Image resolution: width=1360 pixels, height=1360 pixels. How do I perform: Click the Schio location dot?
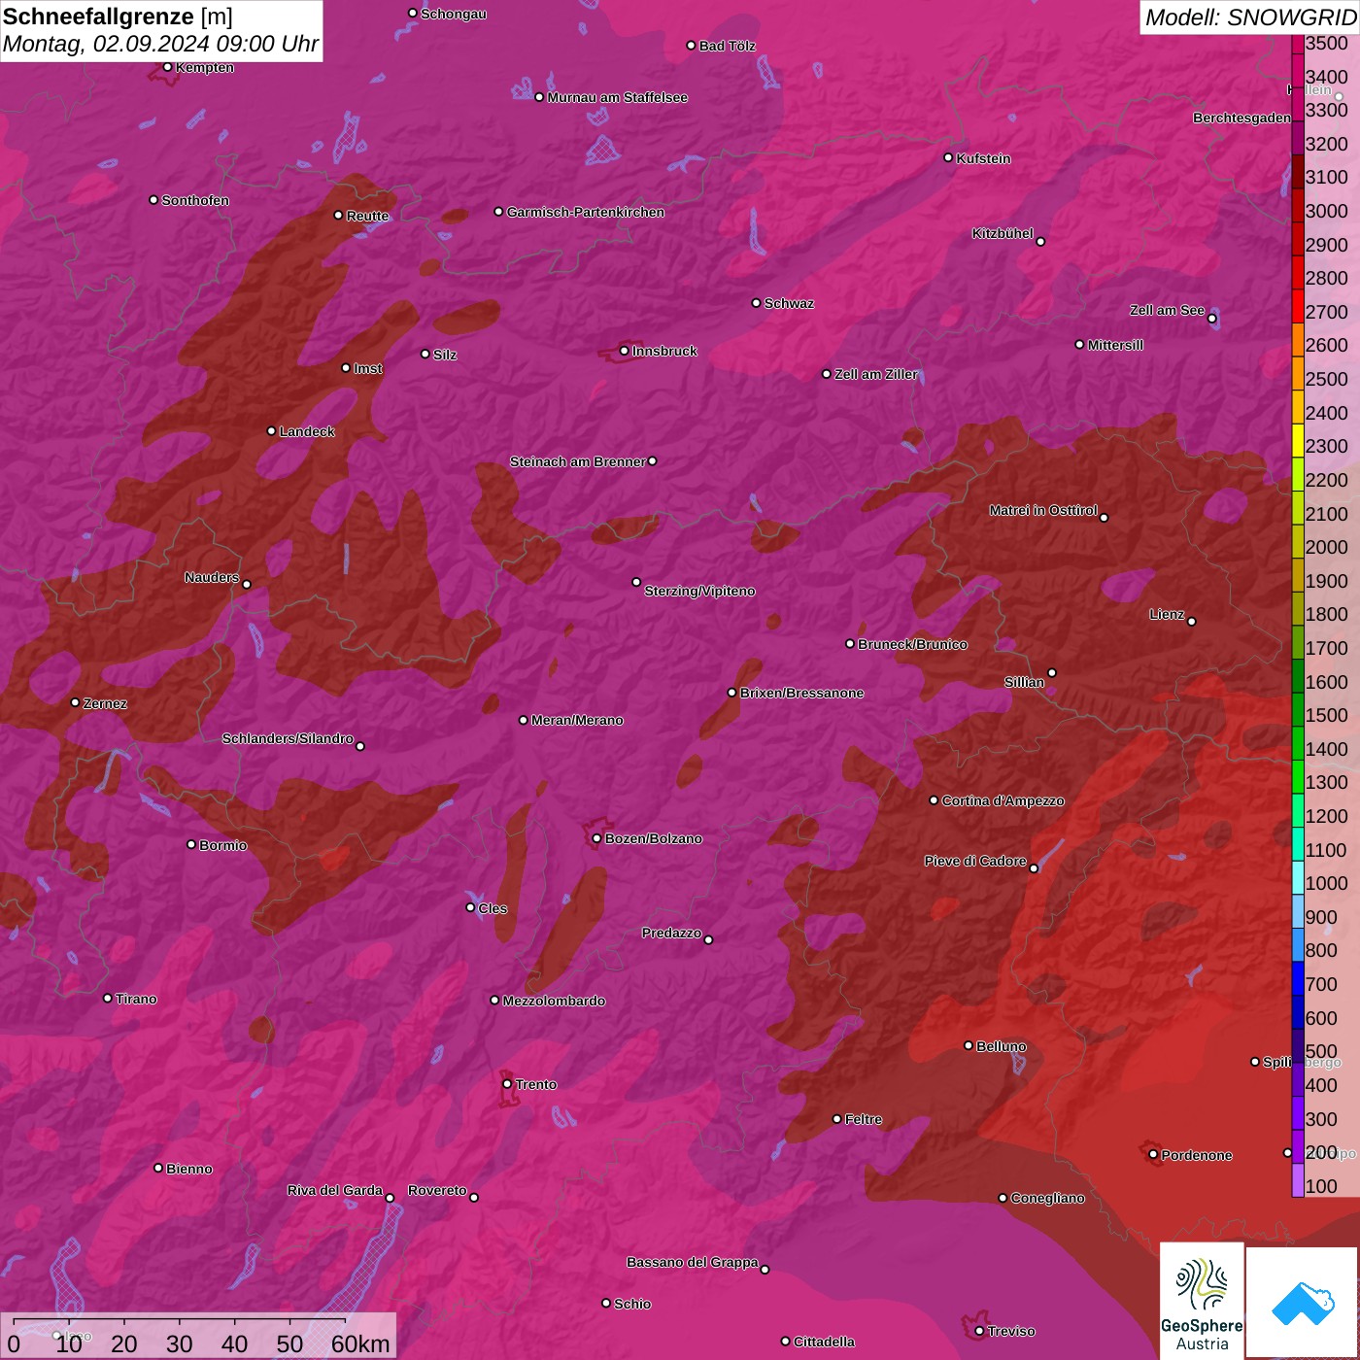click(606, 1304)
